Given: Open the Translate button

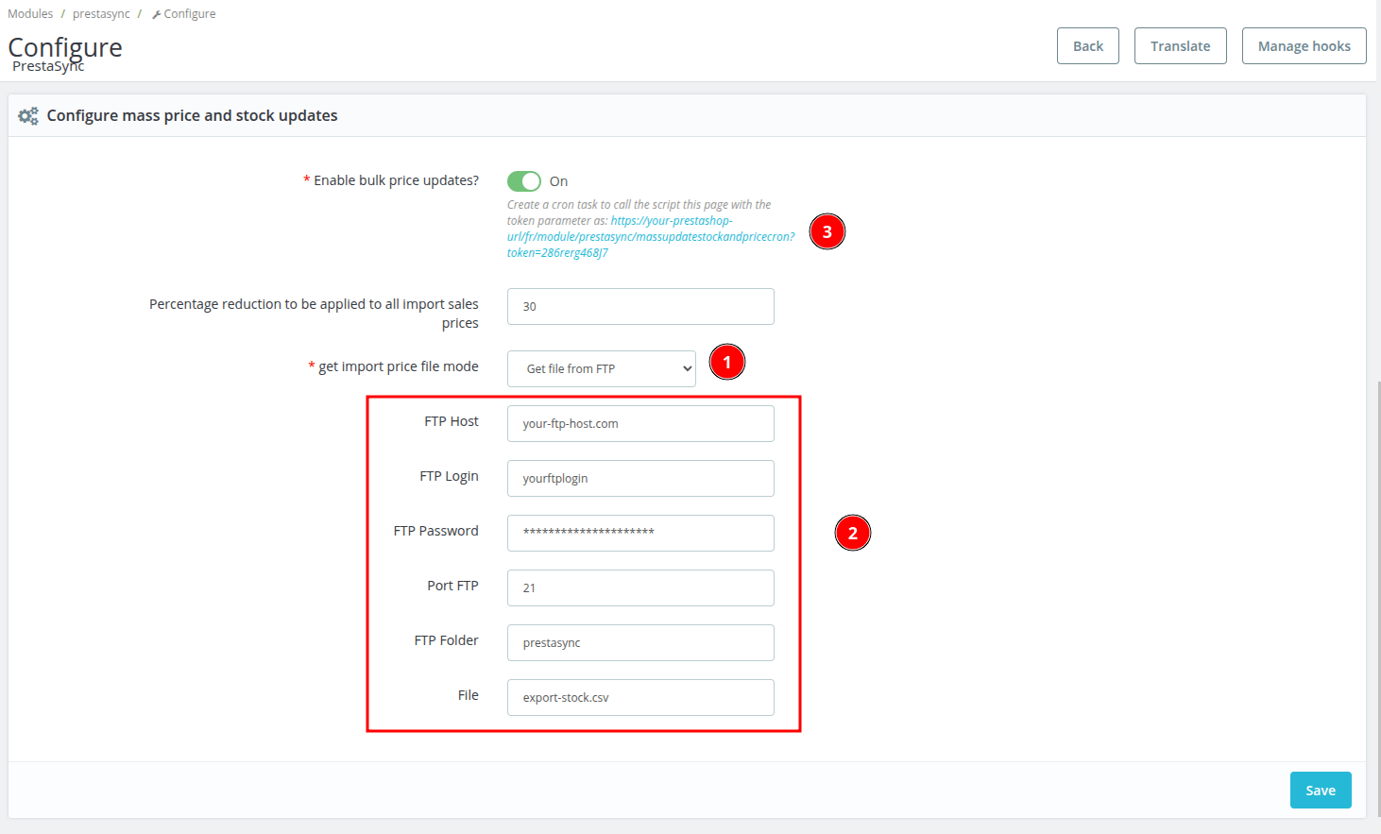Looking at the screenshot, I should pyautogui.click(x=1180, y=46).
